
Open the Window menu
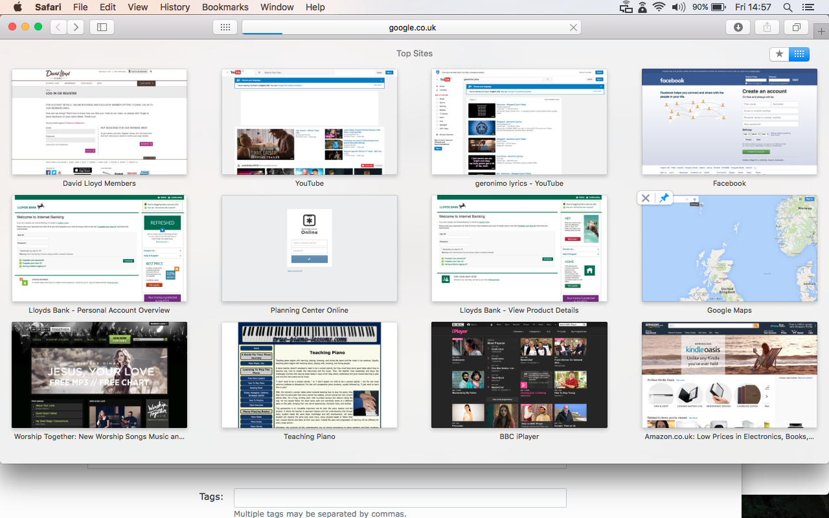277,7
